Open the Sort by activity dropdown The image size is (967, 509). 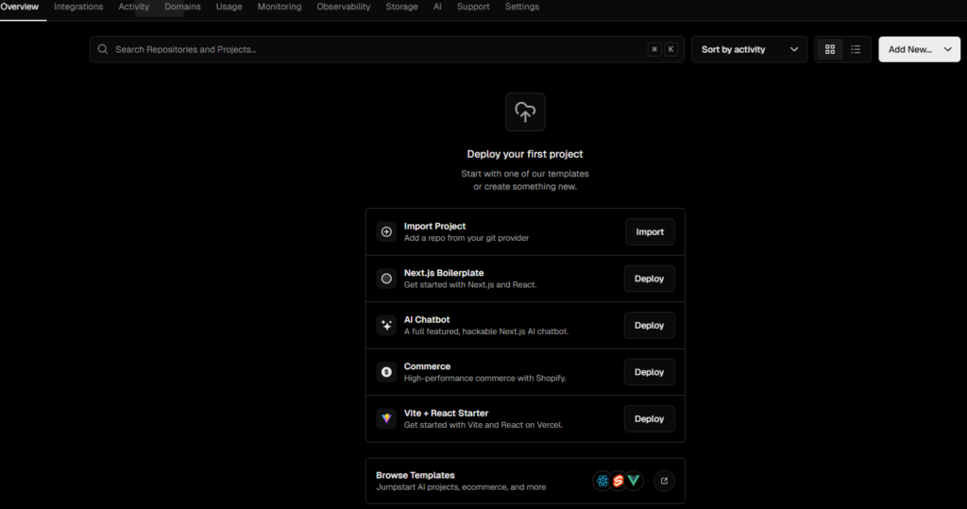coord(749,49)
